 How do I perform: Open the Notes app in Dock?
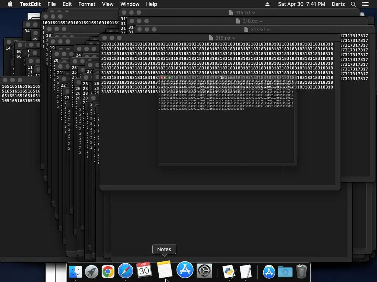165,270
